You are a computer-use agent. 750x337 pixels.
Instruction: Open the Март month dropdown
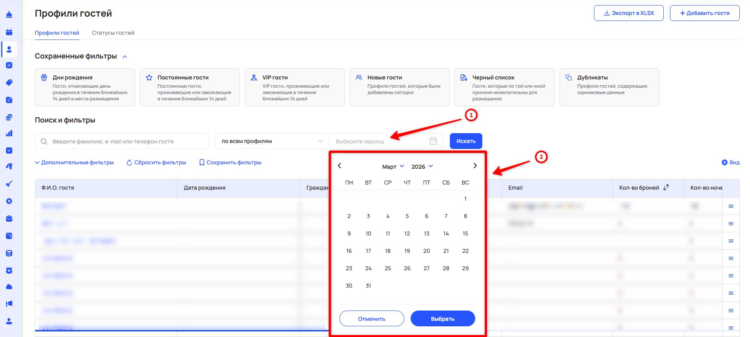point(393,167)
